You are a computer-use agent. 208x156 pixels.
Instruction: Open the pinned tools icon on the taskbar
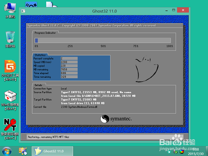click(x=23, y=151)
